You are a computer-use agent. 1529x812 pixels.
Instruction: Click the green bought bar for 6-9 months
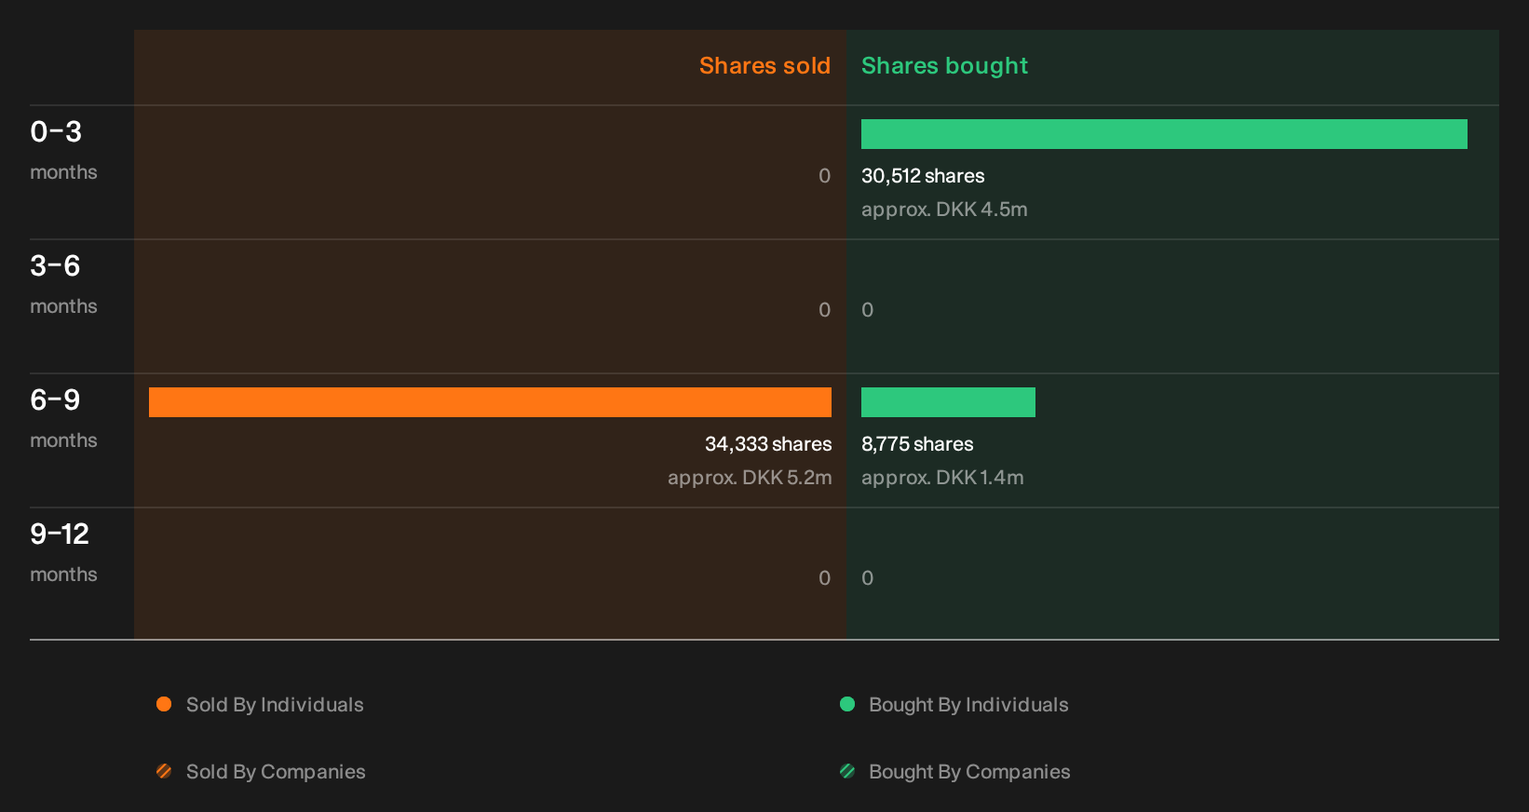948,402
